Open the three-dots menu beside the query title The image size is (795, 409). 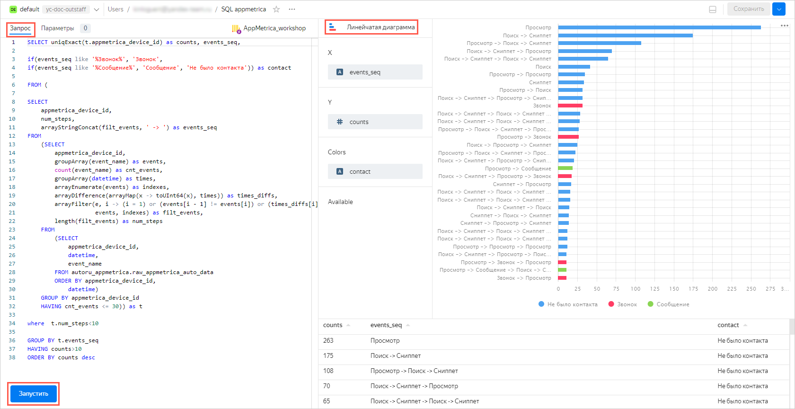[292, 9]
